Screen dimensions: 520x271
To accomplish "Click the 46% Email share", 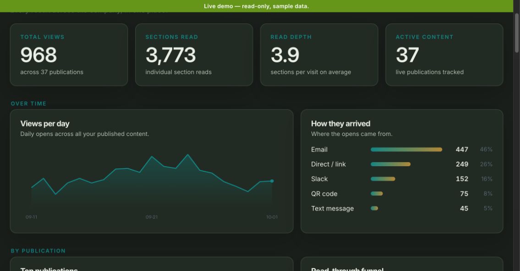I will 486,149.
